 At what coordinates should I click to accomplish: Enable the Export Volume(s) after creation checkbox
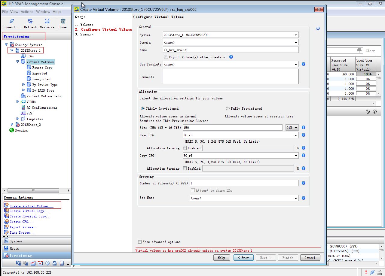pos(166,57)
